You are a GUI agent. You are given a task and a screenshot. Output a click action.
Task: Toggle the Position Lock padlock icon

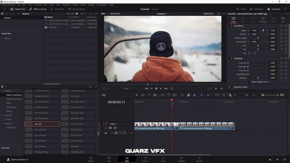194,95
